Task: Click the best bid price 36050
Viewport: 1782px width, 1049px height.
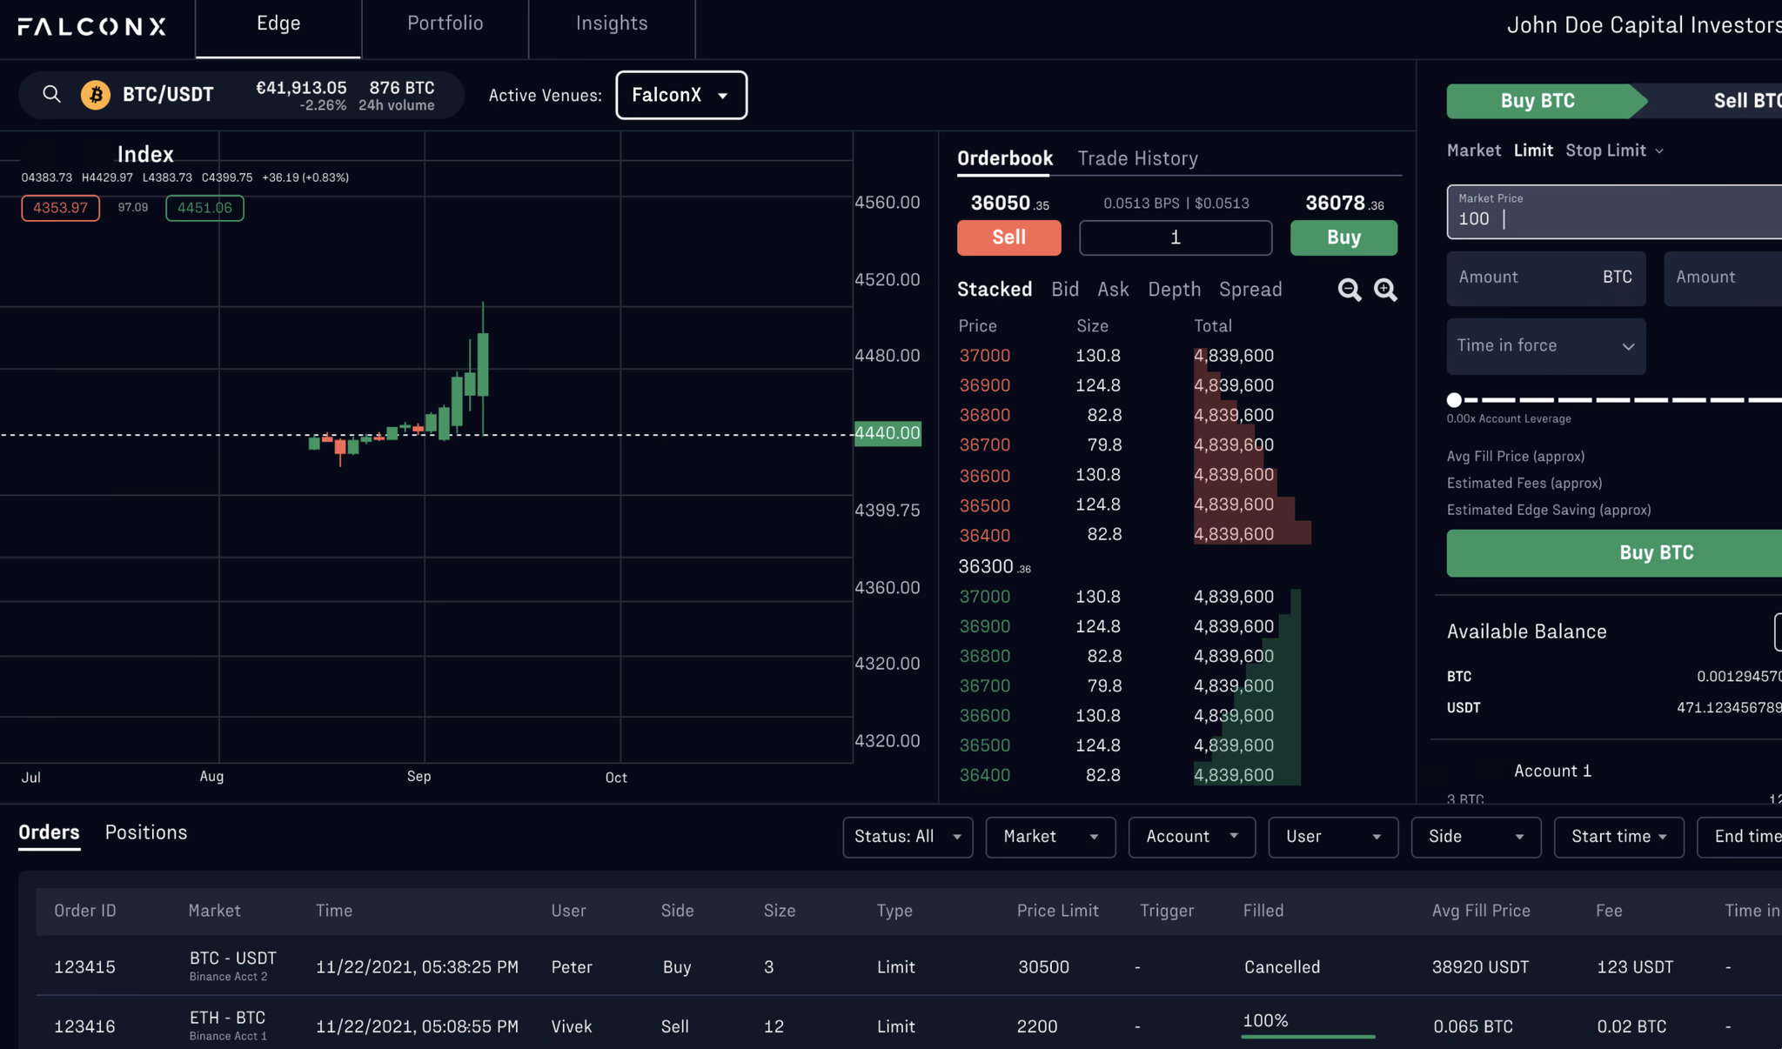Action: tap(1009, 204)
